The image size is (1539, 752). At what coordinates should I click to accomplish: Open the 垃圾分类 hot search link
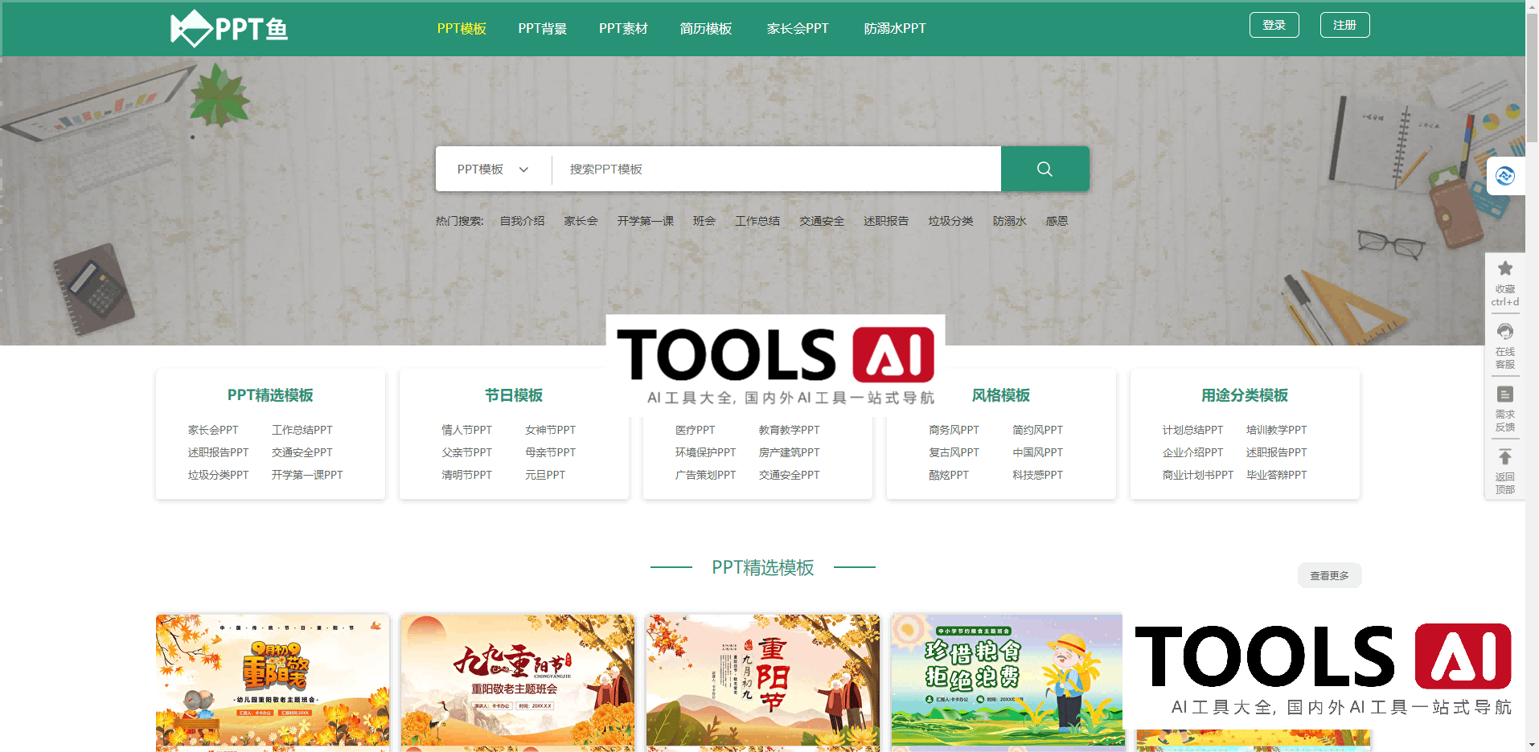tap(950, 221)
